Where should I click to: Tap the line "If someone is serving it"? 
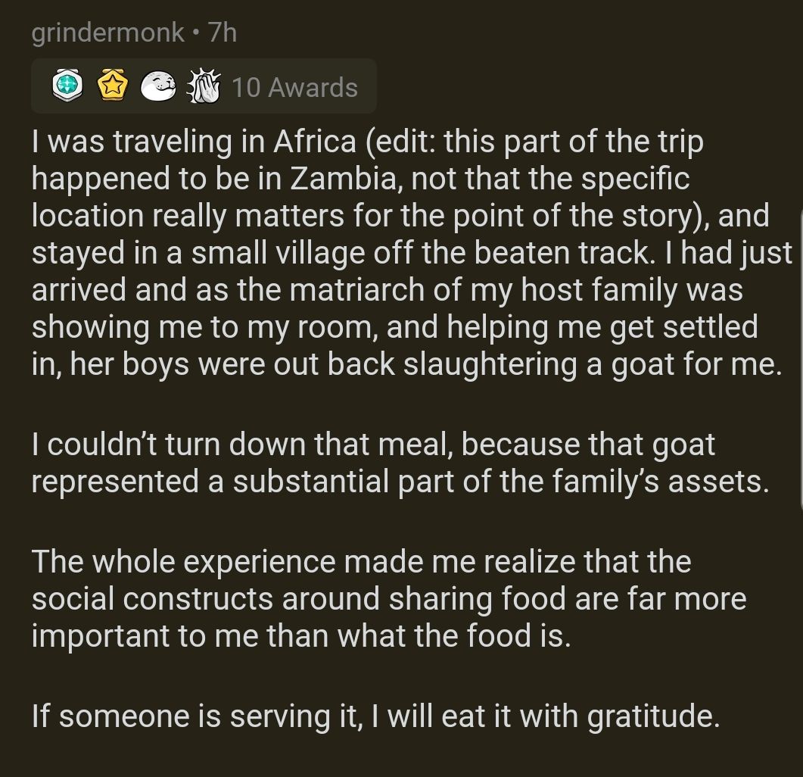click(x=375, y=716)
